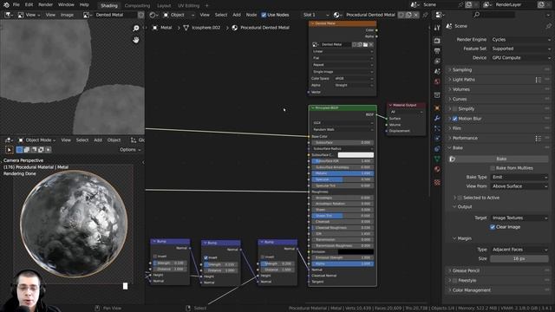Open the viewport Options popover

click(x=130, y=150)
